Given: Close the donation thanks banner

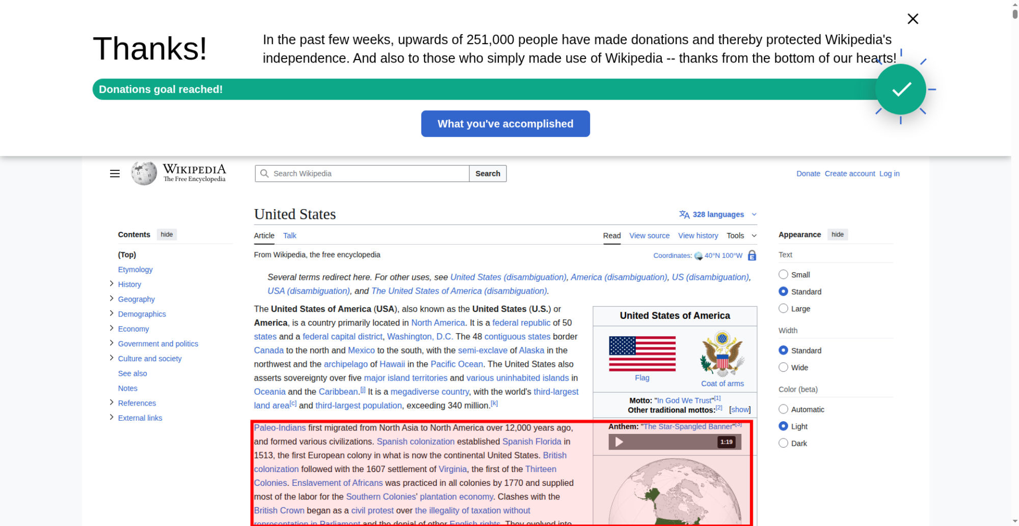Looking at the screenshot, I should pos(913,19).
